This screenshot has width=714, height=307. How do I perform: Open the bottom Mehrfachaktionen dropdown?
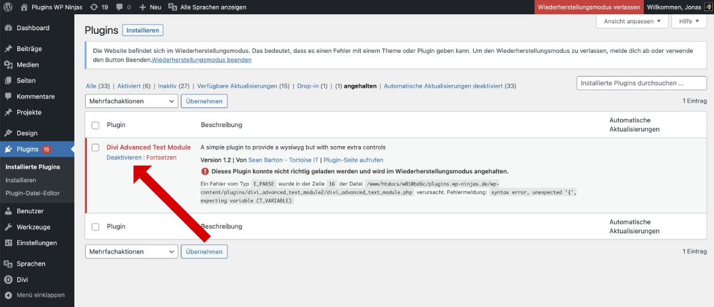click(x=131, y=252)
